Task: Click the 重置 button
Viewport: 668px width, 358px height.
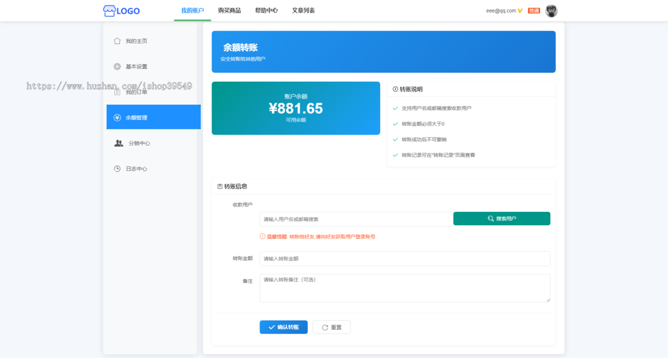Action: pyautogui.click(x=331, y=327)
